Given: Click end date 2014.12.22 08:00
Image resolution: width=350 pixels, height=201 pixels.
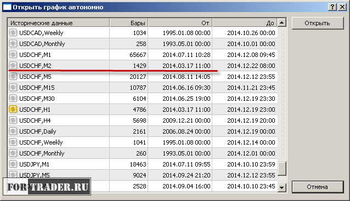Looking at the screenshot, I should pos(251,66).
